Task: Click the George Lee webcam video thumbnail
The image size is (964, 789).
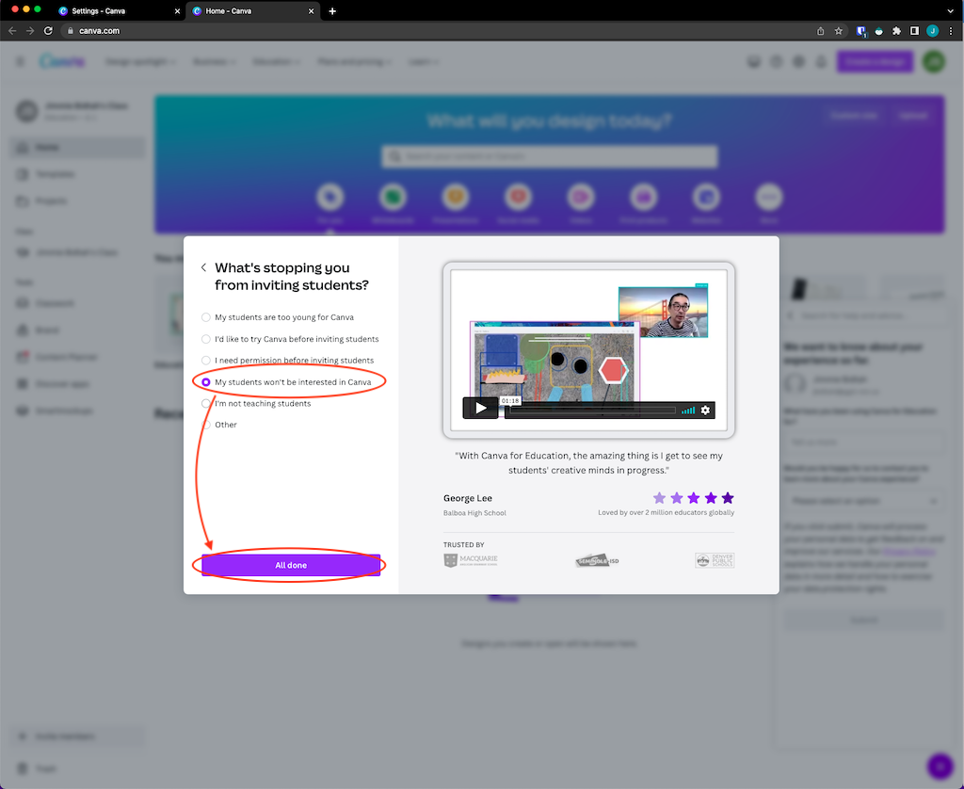Action: pos(663,312)
